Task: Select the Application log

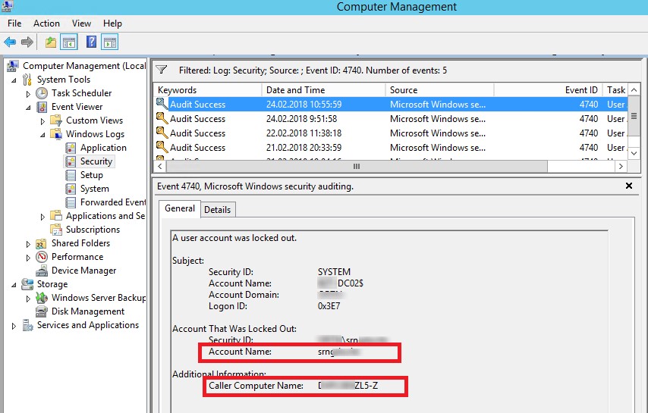Action: pos(103,148)
